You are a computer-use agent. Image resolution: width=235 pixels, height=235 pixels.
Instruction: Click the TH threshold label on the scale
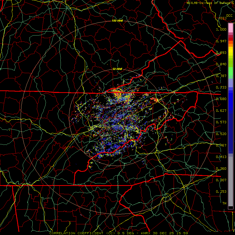pyautogui.click(x=224, y=203)
